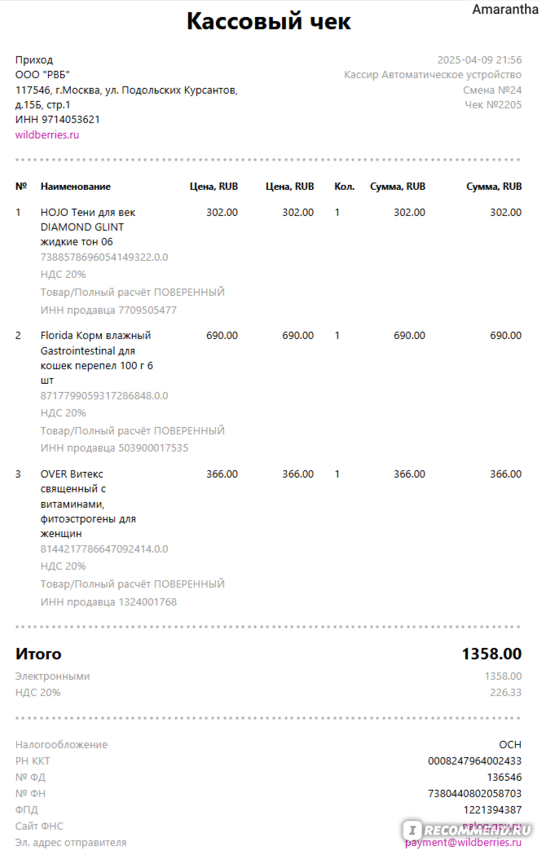This screenshot has height=851, width=542.
Task: Click the № ФН value 7380440802058703
Action: [474, 793]
